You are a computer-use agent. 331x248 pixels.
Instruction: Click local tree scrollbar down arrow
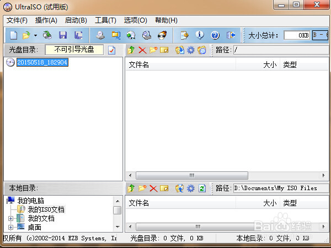pos(118,227)
